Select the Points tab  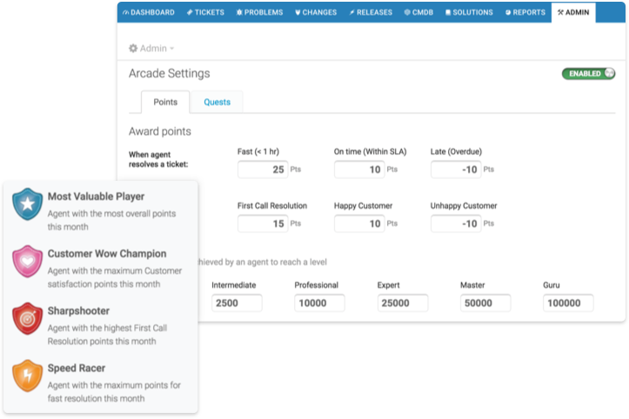[x=165, y=102]
